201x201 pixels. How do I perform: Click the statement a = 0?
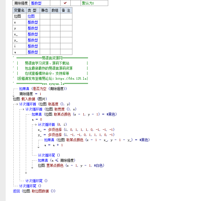tap(37, 119)
